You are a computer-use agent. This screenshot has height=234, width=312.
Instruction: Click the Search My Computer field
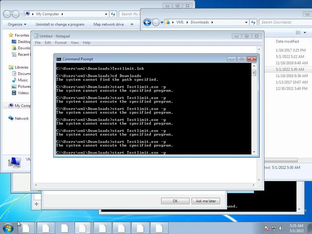click(130, 14)
